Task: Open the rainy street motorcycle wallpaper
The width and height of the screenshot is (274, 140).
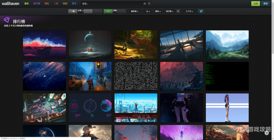Action: 90,76
